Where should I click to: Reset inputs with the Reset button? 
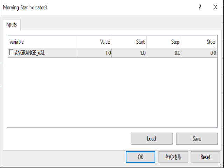tap(205, 157)
